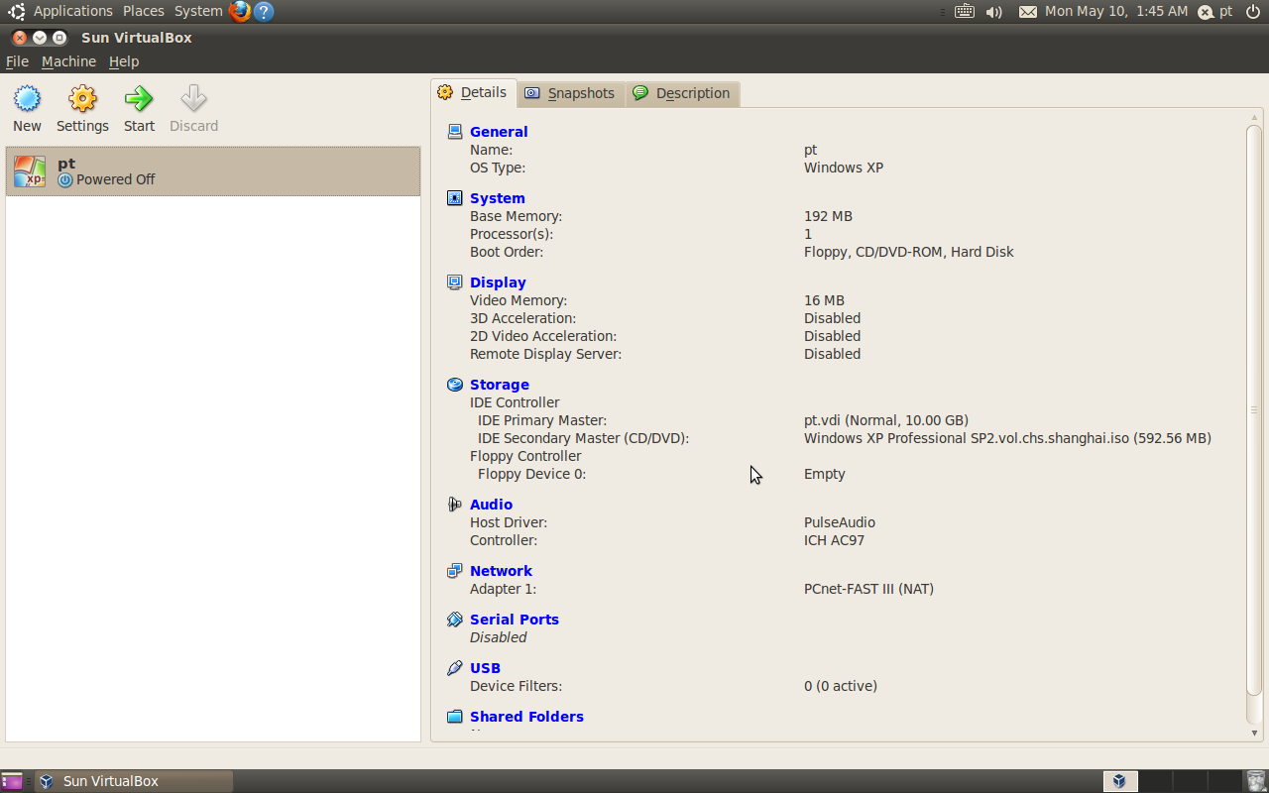Image resolution: width=1269 pixels, height=793 pixels.
Task: Click the details pane scroll-down arrow
Action: pyautogui.click(x=1254, y=734)
